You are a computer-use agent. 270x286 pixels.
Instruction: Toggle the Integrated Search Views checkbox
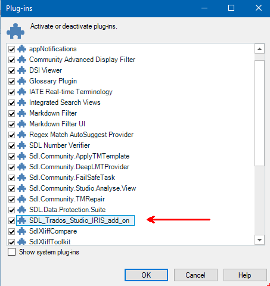pos(11,103)
